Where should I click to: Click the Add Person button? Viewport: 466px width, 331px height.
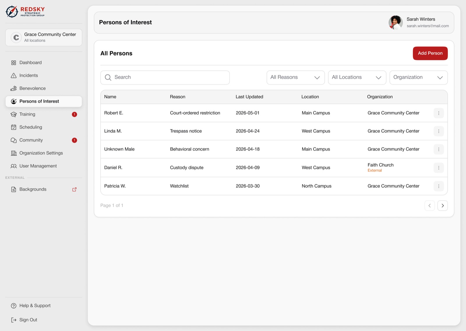pos(430,53)
